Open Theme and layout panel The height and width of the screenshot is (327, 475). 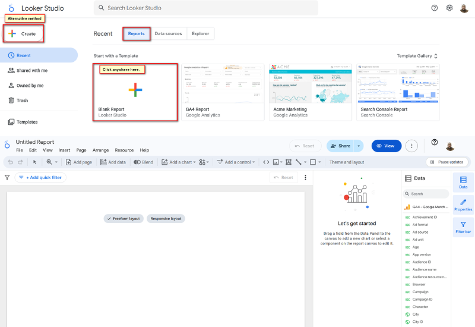coord(347,162)
